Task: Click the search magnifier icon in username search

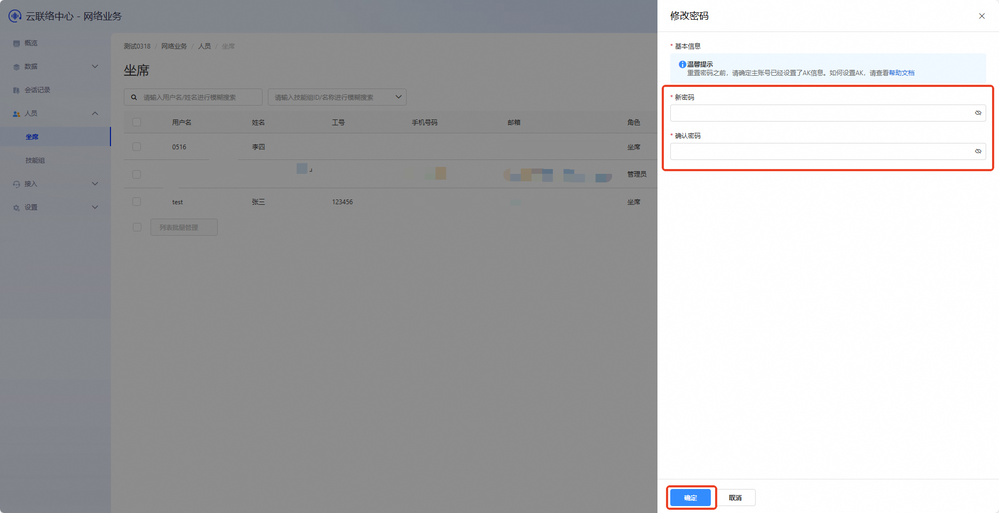Action: (x=134, y=97)
